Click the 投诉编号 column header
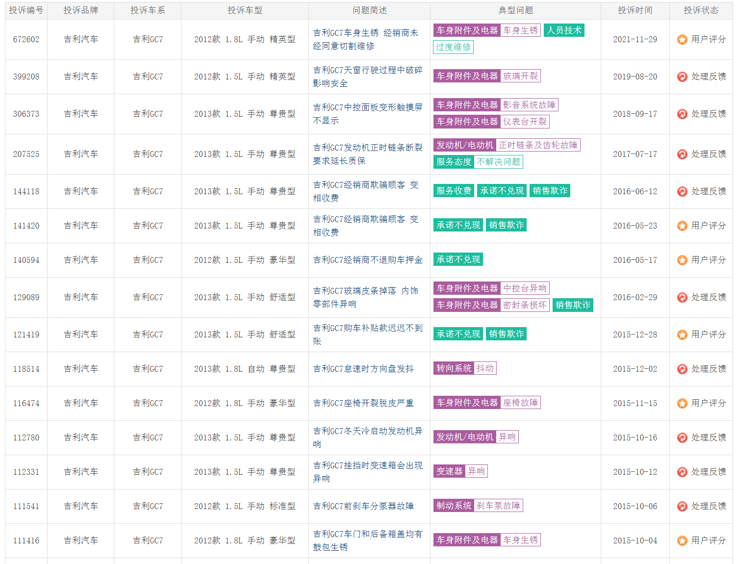The height and width of the screenshot is (564, 736). (26, 10)
